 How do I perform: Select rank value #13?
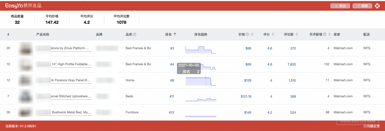tap(171, 112)
